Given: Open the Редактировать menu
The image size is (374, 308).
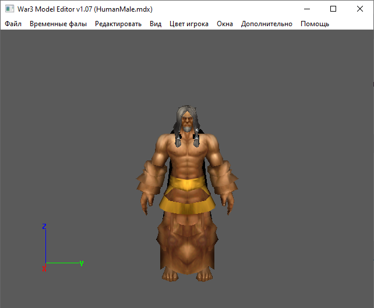Looking at the screenshot, I should tap(118, 24).
